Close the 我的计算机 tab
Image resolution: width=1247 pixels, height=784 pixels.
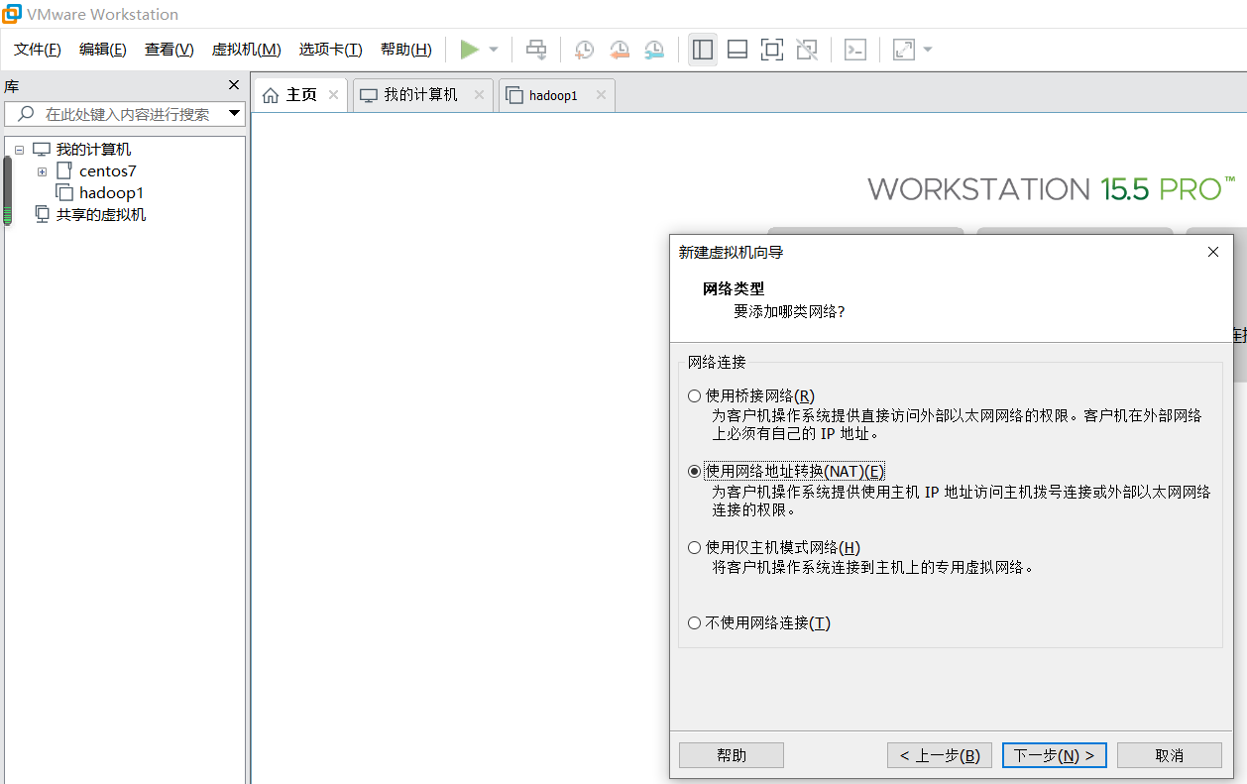[x=479, y=95]
